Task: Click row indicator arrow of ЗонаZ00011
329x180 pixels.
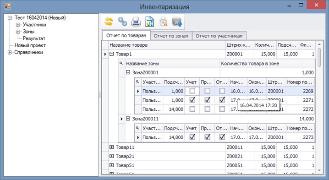Action: tap(121, 119)
